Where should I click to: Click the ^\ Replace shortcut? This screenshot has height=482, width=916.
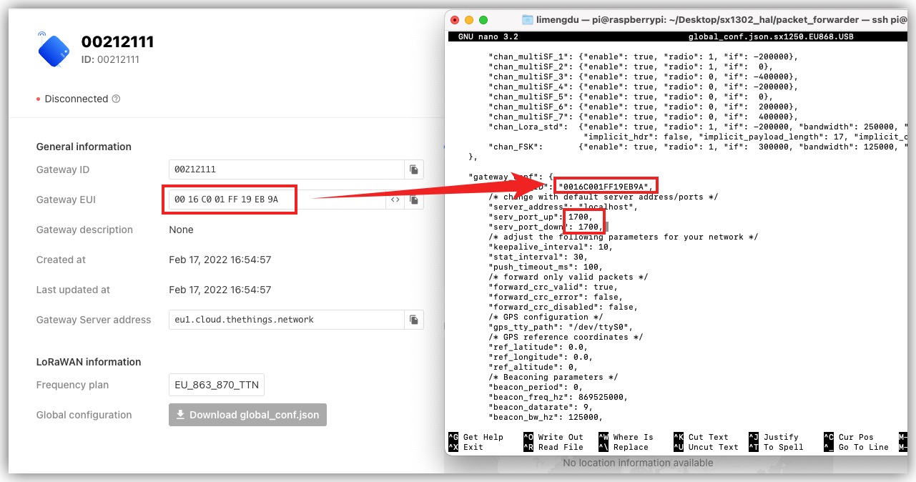click(623, 447)
